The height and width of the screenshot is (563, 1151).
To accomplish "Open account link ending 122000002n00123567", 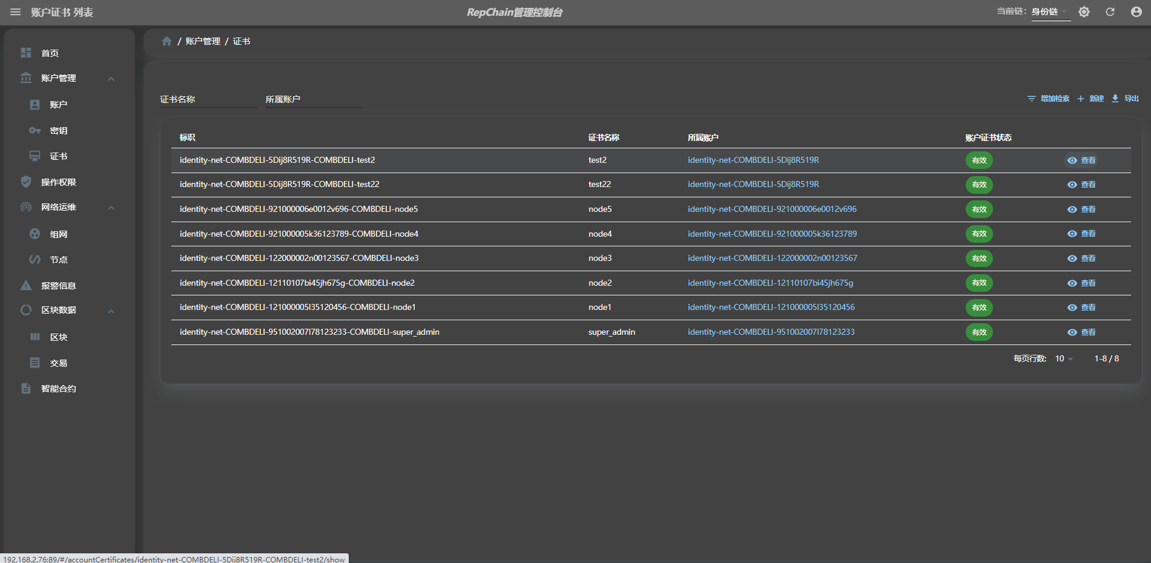I will 773,258.
